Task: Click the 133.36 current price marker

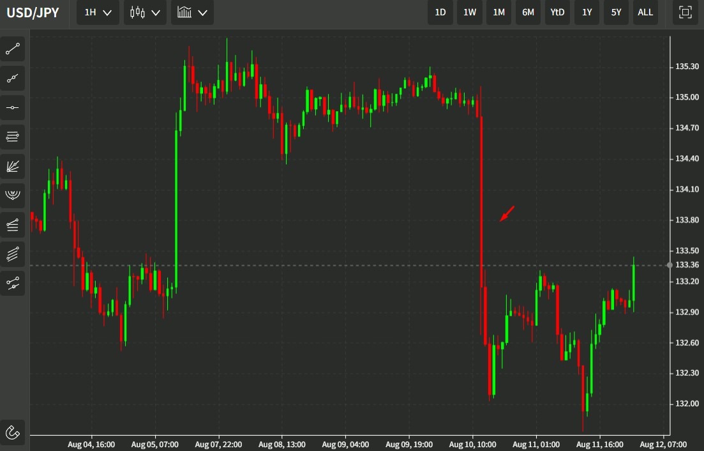Action: [687, 264]
